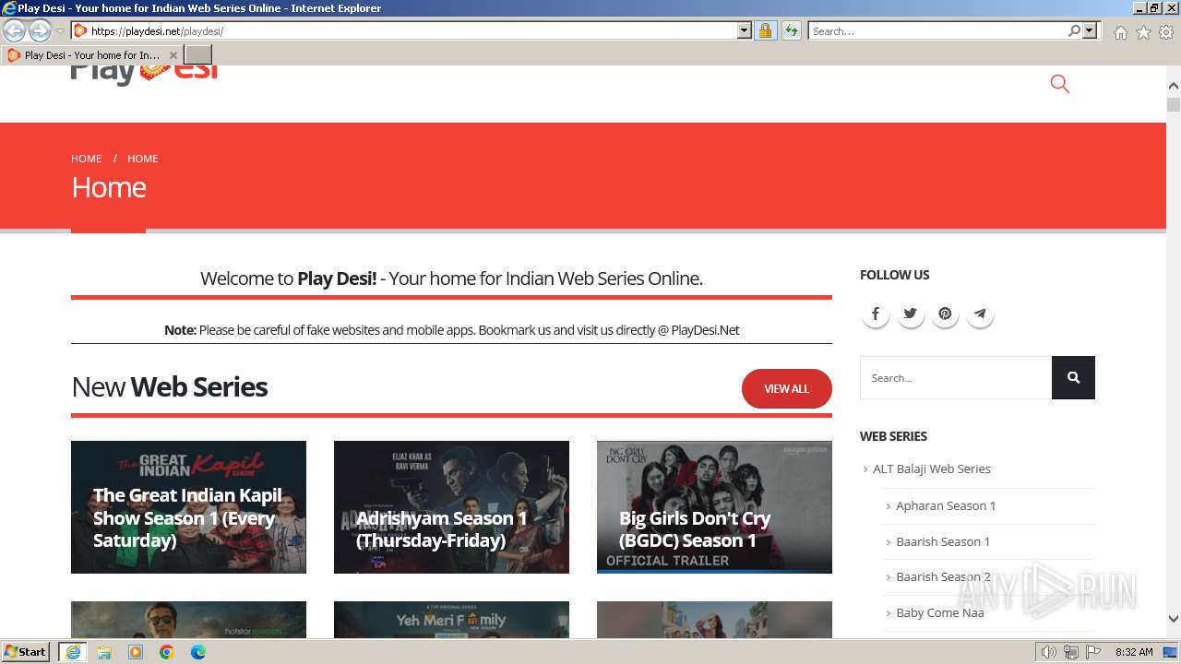Open Yeh Meri Family thumbnail
This screenshot has width=1181, height=664.
[451, 620]
